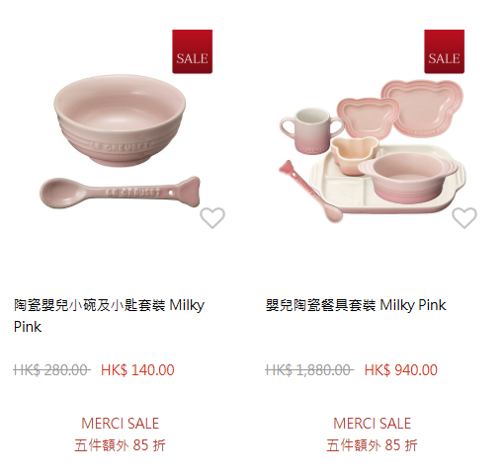
Task: Click MERCI SALE under the tableware set
Action: tap(373, 424)
